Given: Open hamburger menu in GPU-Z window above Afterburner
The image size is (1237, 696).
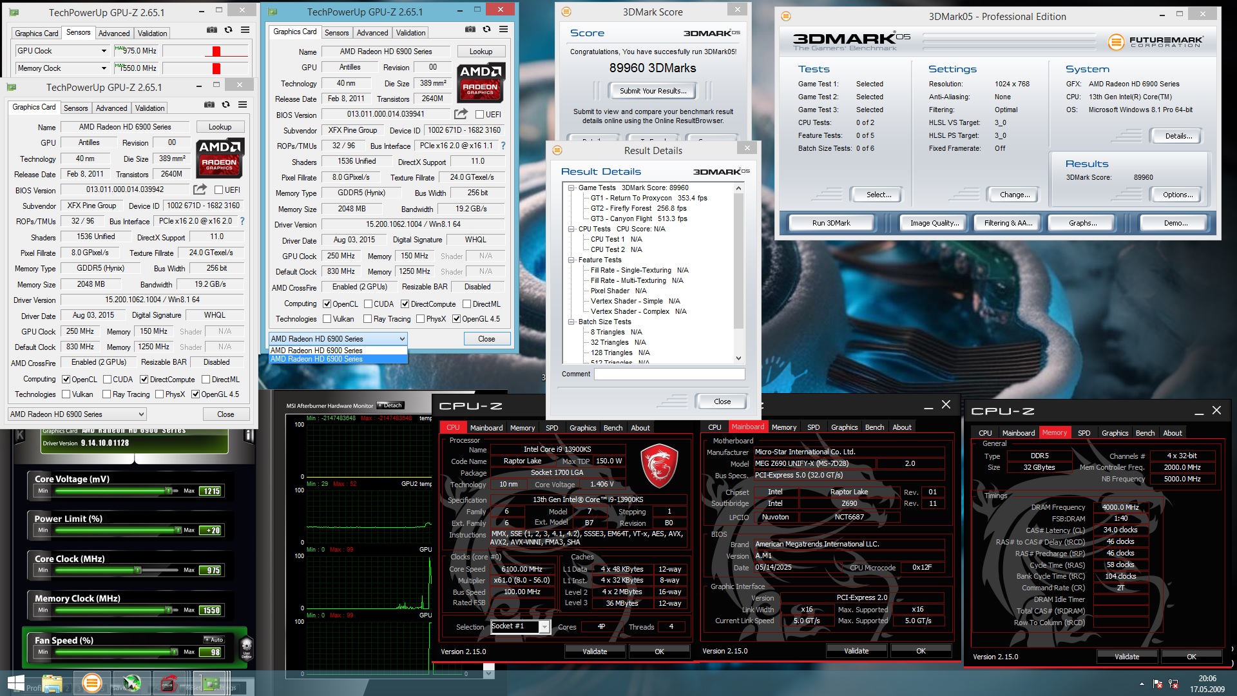Looking at the screenshot, I should 242,105.
